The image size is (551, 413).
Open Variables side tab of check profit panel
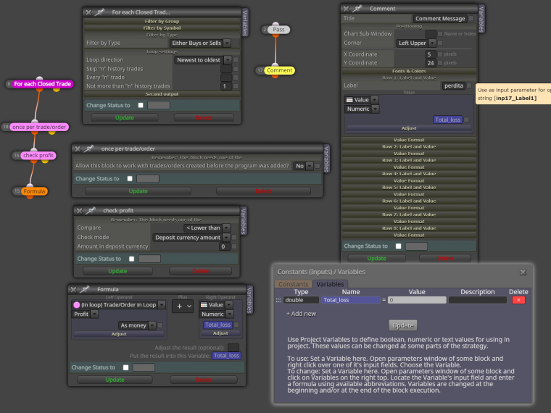[244, 221]
